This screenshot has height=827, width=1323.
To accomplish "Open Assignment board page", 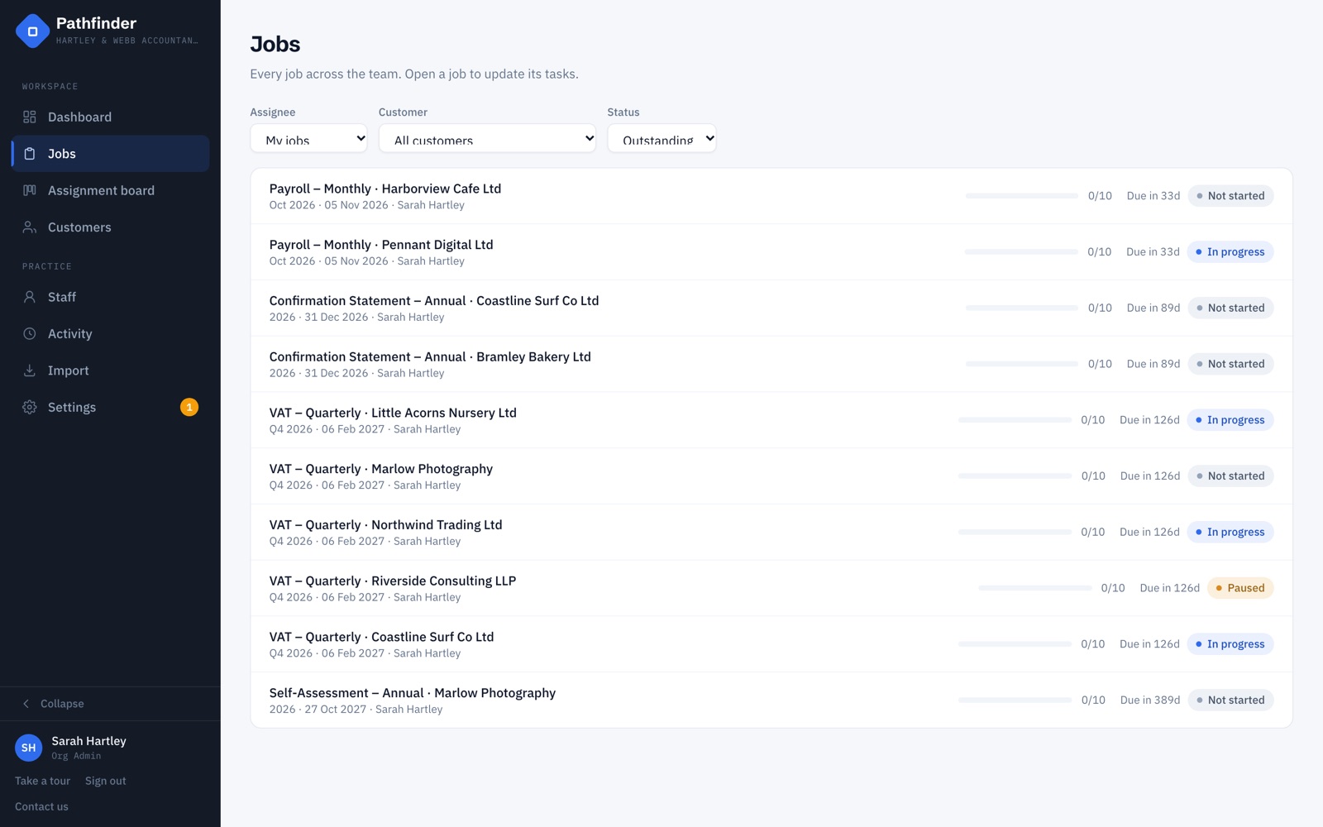I will coord(110,191).
